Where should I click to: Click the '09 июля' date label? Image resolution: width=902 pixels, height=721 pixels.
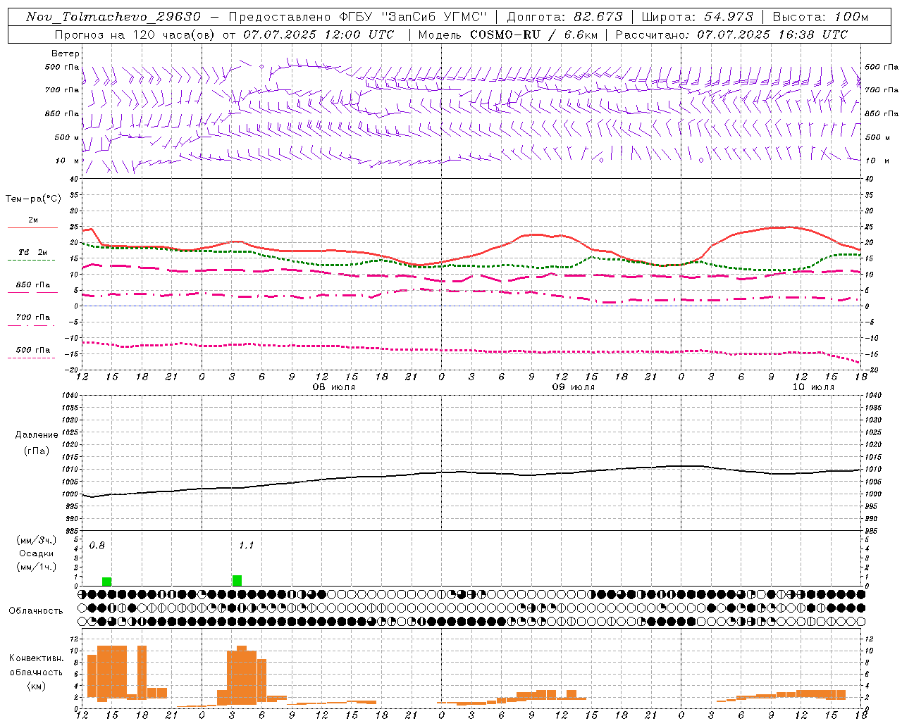tap(574, 387)
